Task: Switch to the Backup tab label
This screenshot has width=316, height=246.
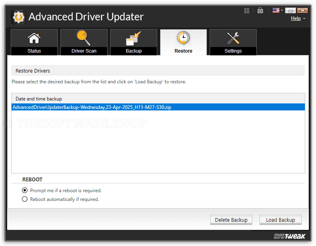Action: 134,51
